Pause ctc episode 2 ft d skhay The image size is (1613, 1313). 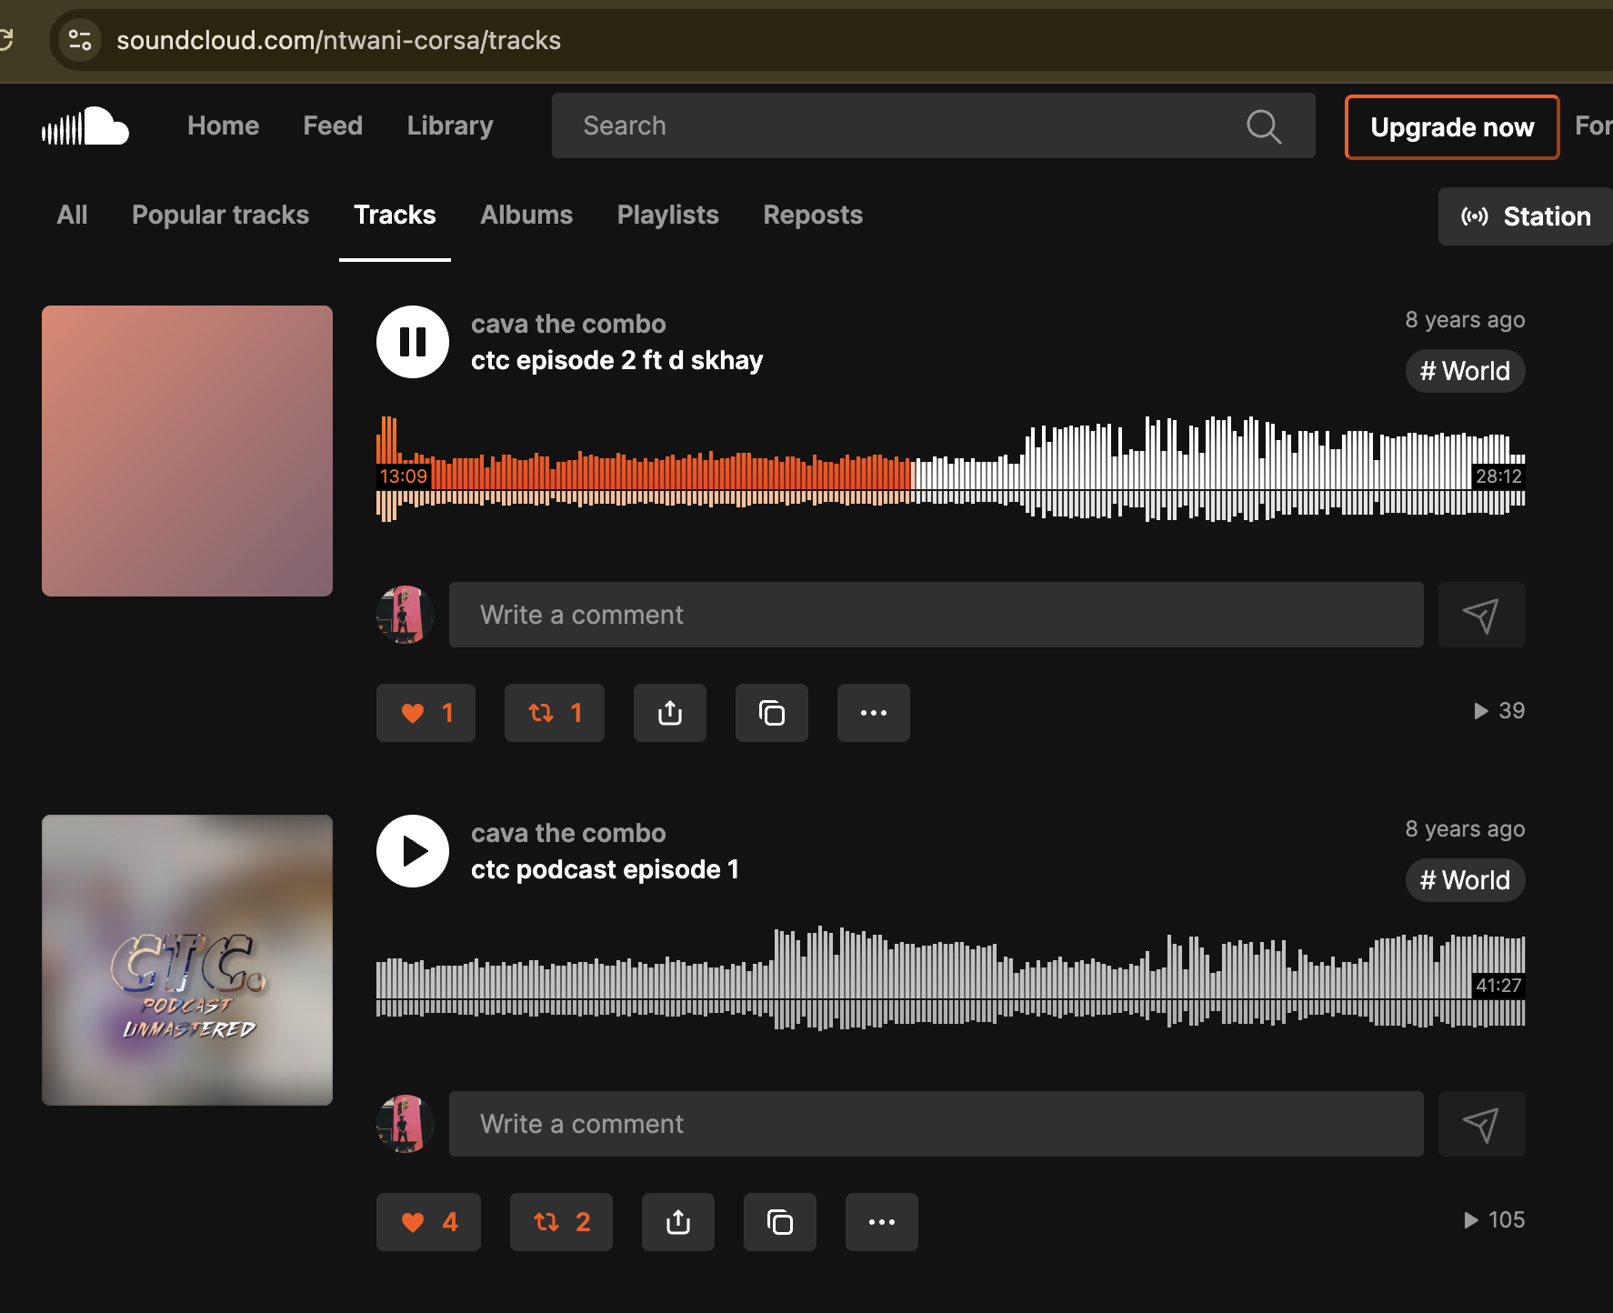[x=413, y=342]
